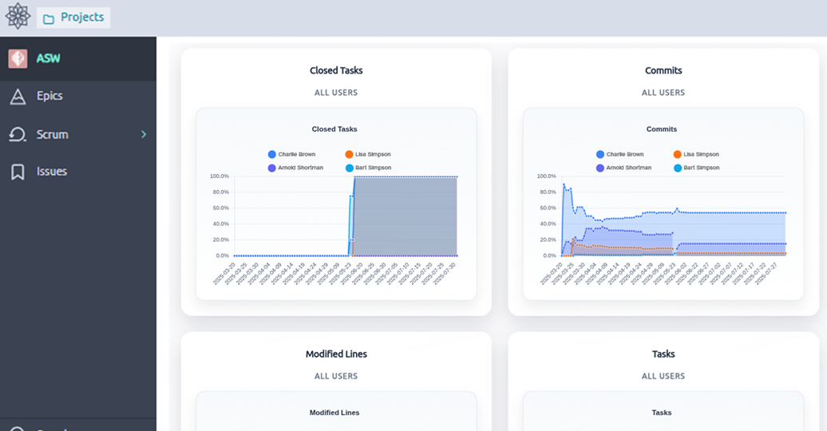Click the ASW project avatar icon

(18, 58)
